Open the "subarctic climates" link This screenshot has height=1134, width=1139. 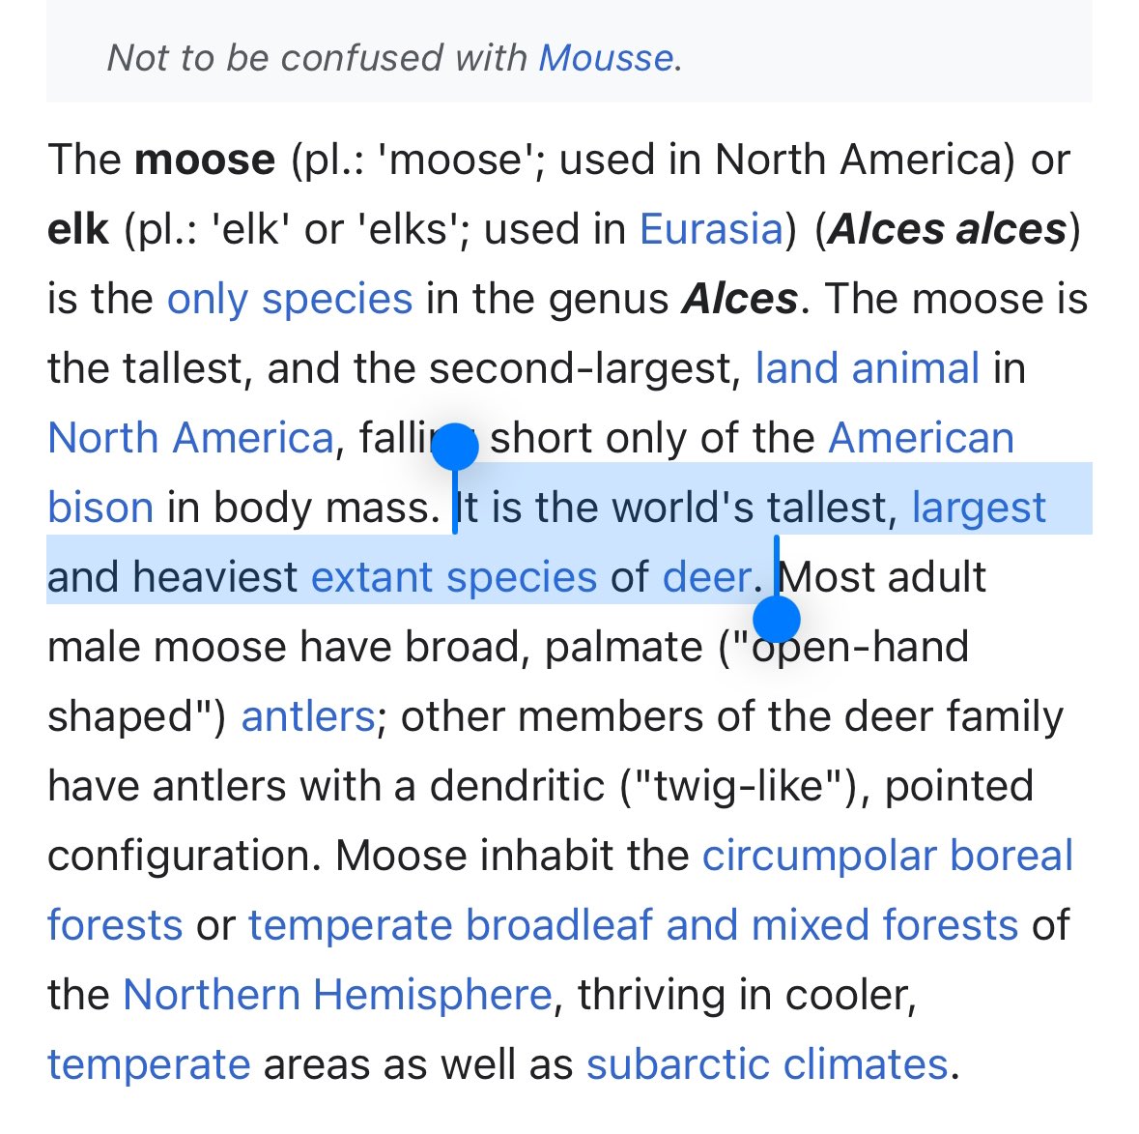(767, 1065)
